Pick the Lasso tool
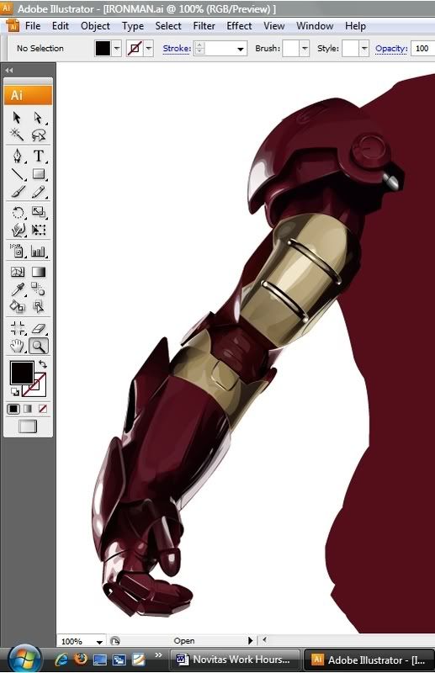Screen dimensions: 435x673 (x=39, y=135)
